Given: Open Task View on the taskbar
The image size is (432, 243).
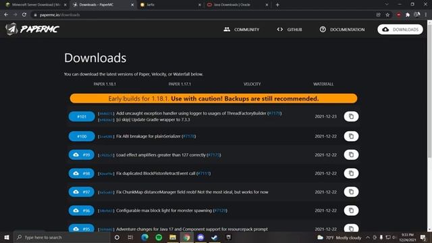Looking at the screenshot, I should tap(130, 237).
